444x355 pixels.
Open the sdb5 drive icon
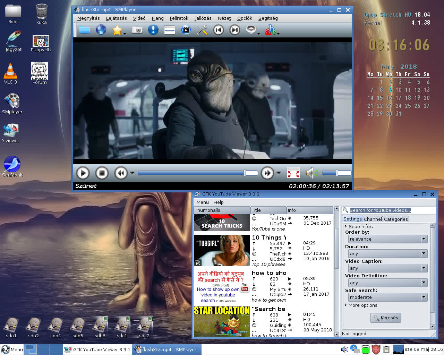click(78, 327)
